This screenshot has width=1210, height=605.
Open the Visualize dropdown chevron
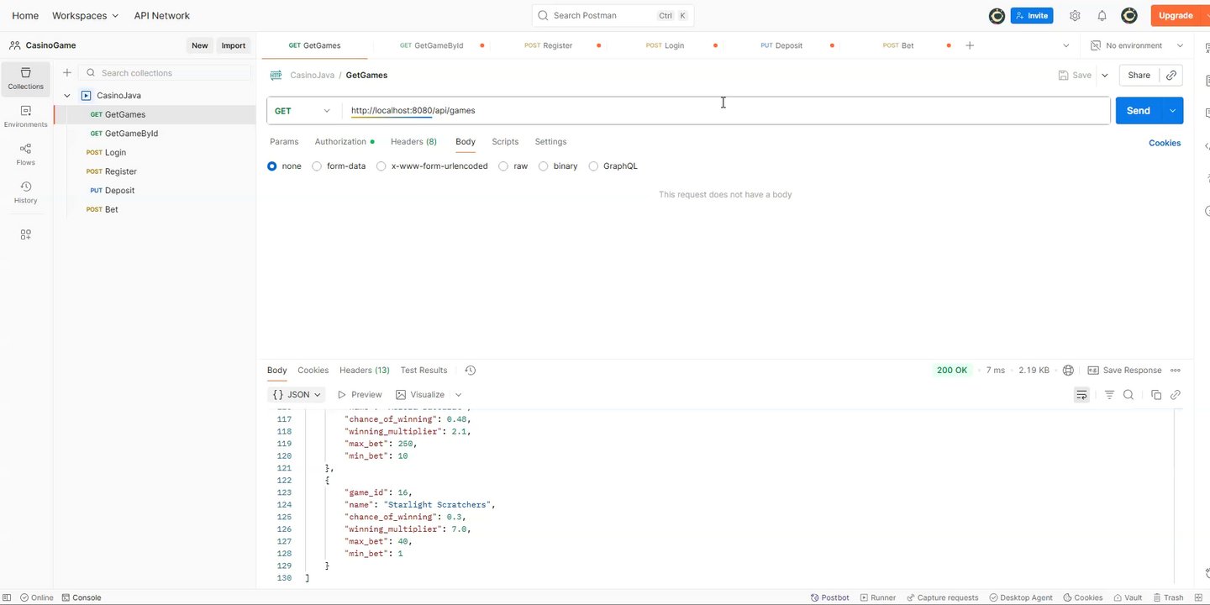[x=458, y=395]
